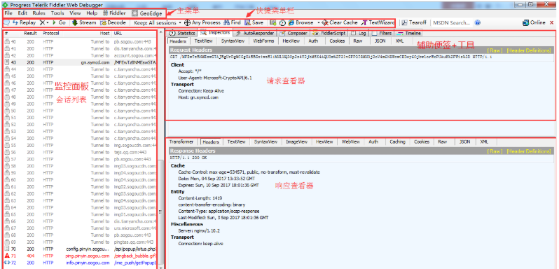Toggle the Decode button
Image resolution: width=559 pixels, height=269 pixels.
point(113,22)
